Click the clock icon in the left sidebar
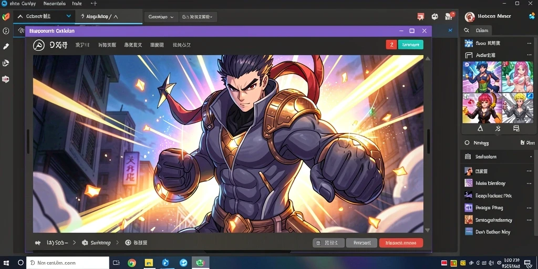The image size is (538, 269). [6, 31]
